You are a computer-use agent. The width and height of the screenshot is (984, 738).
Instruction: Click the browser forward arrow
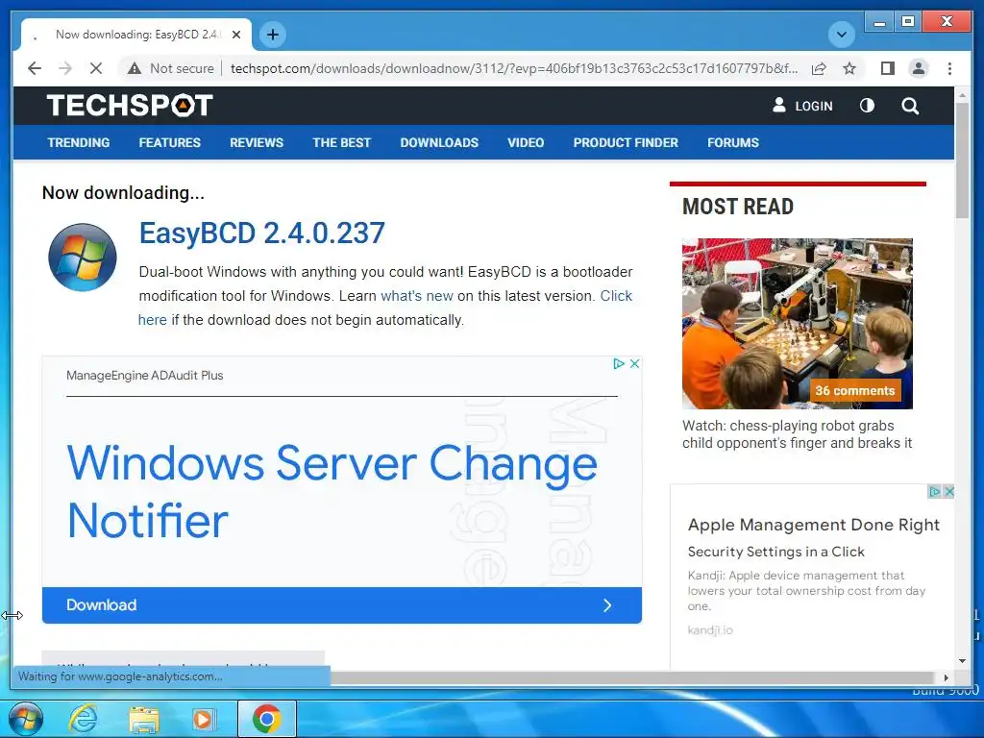click(x=65, y=68)
